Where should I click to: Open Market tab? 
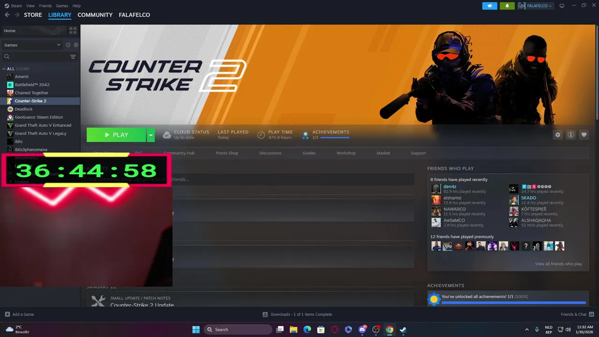click(x=383, y=153)
